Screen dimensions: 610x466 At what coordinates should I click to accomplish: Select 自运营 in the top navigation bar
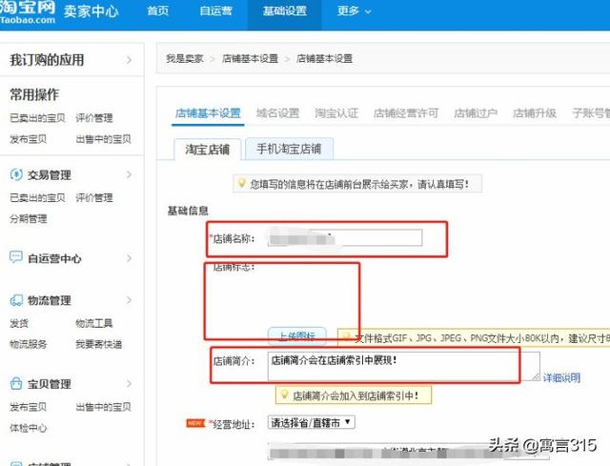tap(215, 11)
